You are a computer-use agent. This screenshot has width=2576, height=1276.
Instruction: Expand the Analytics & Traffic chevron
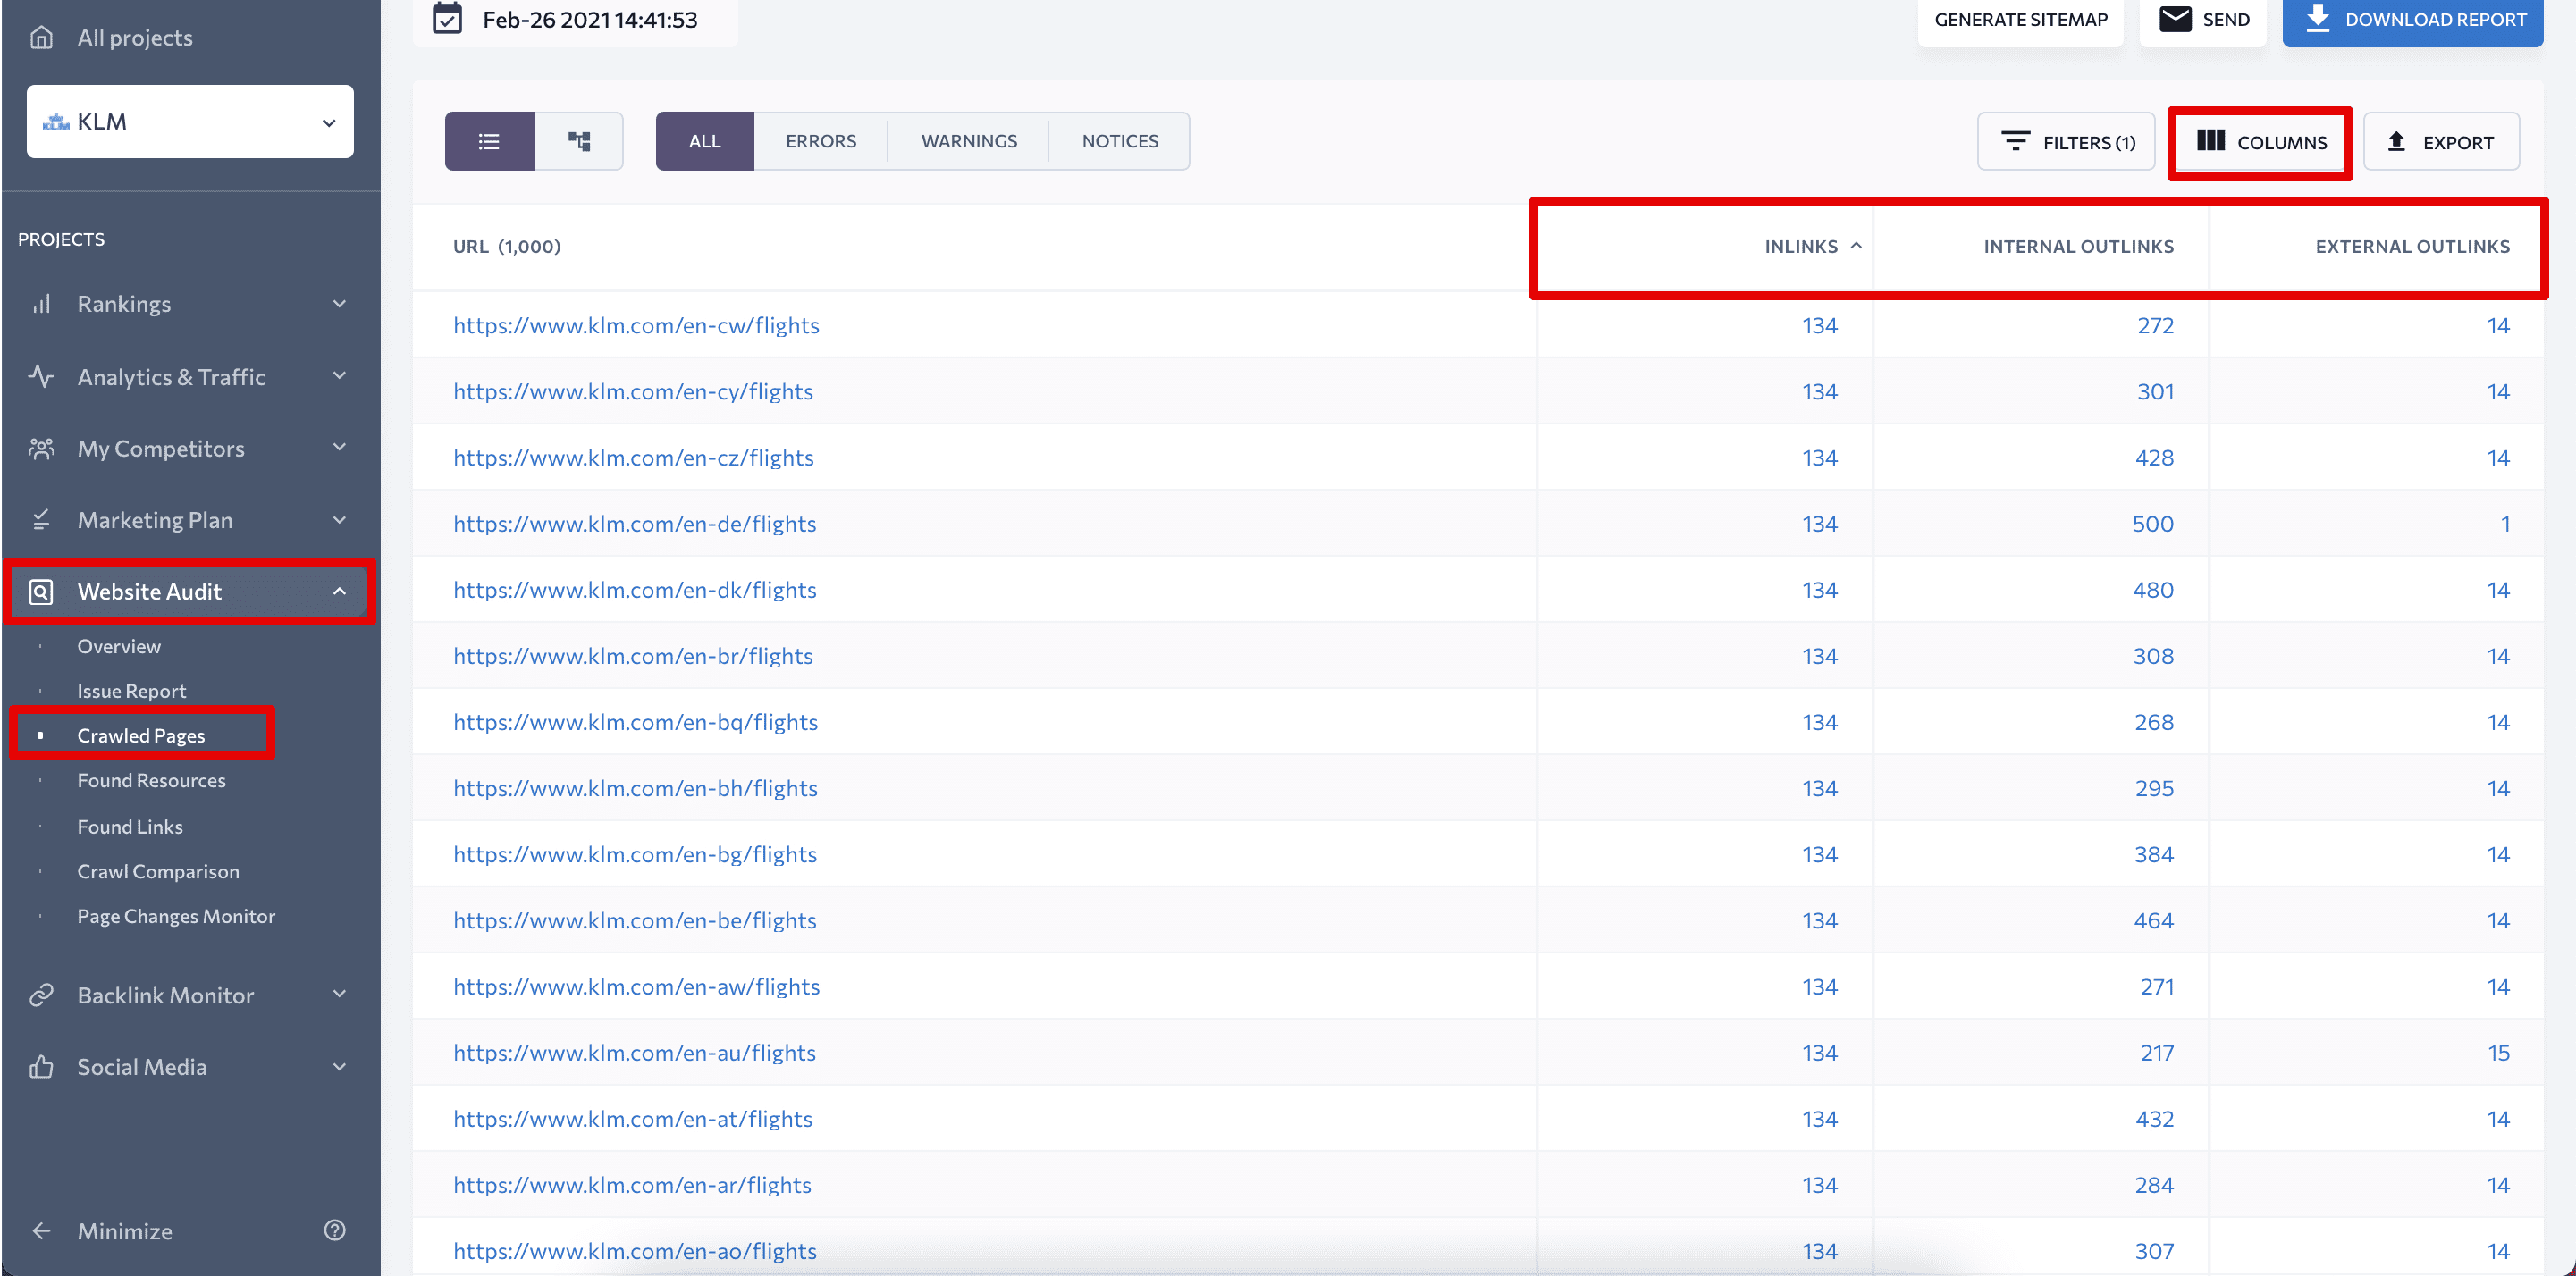coord(340,376)
